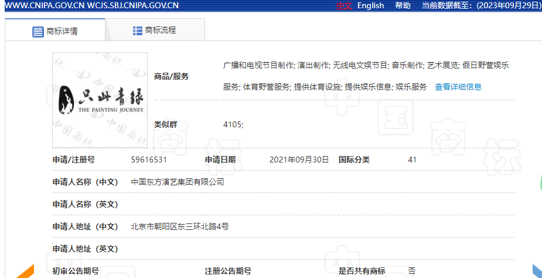
Task: Select international class value 41
Action: click(x=412, y=160)
